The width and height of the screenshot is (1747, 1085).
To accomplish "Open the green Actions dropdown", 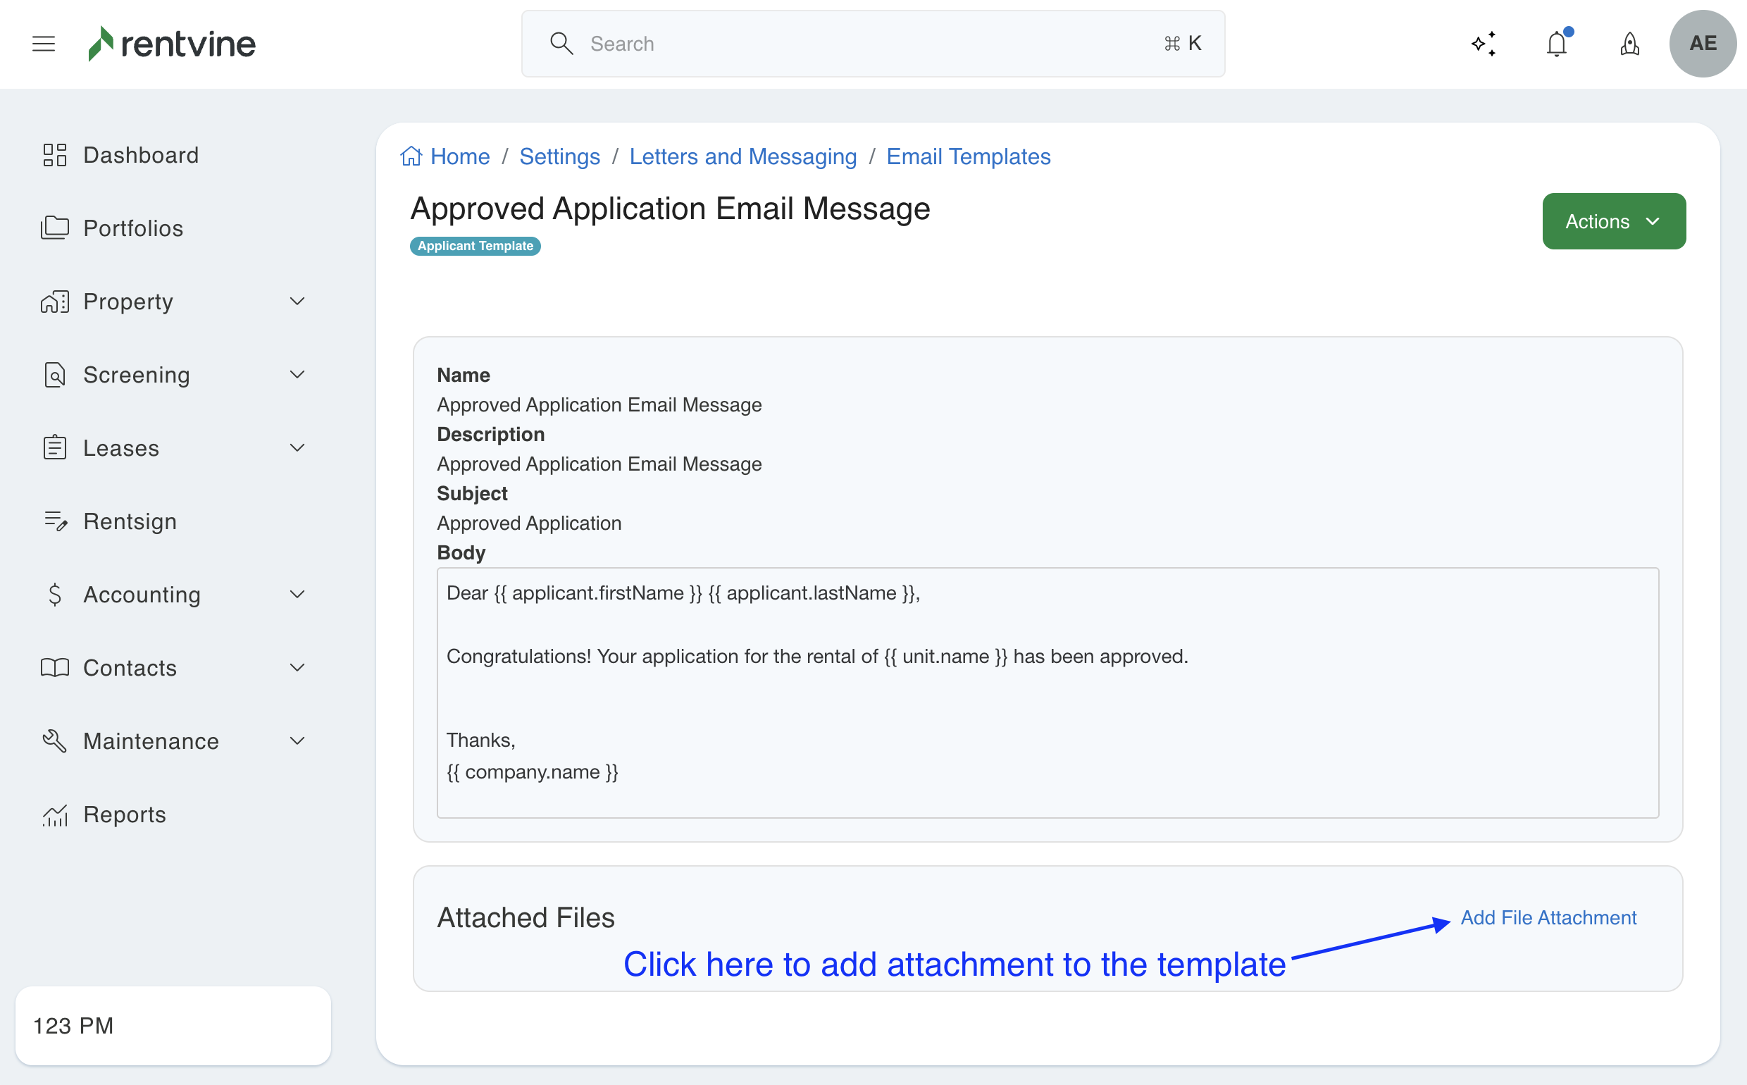I will [x=1614, y=221].
